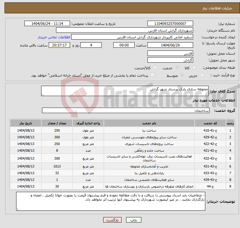The image size is (240, 228).
Task: Click service name ساخت پروژه‌های تاسیسات شهری
Action: [x=149, y=144]
